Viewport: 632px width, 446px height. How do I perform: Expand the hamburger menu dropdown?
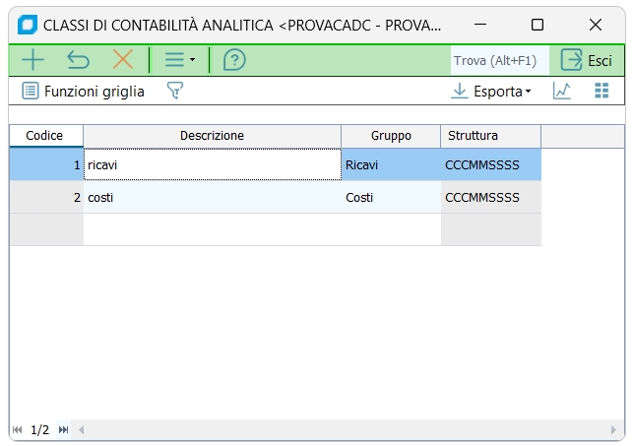[x=179, y=60]
